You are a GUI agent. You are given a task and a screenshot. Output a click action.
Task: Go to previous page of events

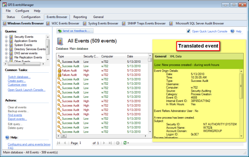click(x=65, y=143)
